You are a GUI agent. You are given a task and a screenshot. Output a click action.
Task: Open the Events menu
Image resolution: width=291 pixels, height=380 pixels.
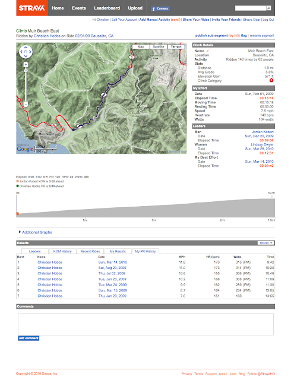[x=79, y=8]
